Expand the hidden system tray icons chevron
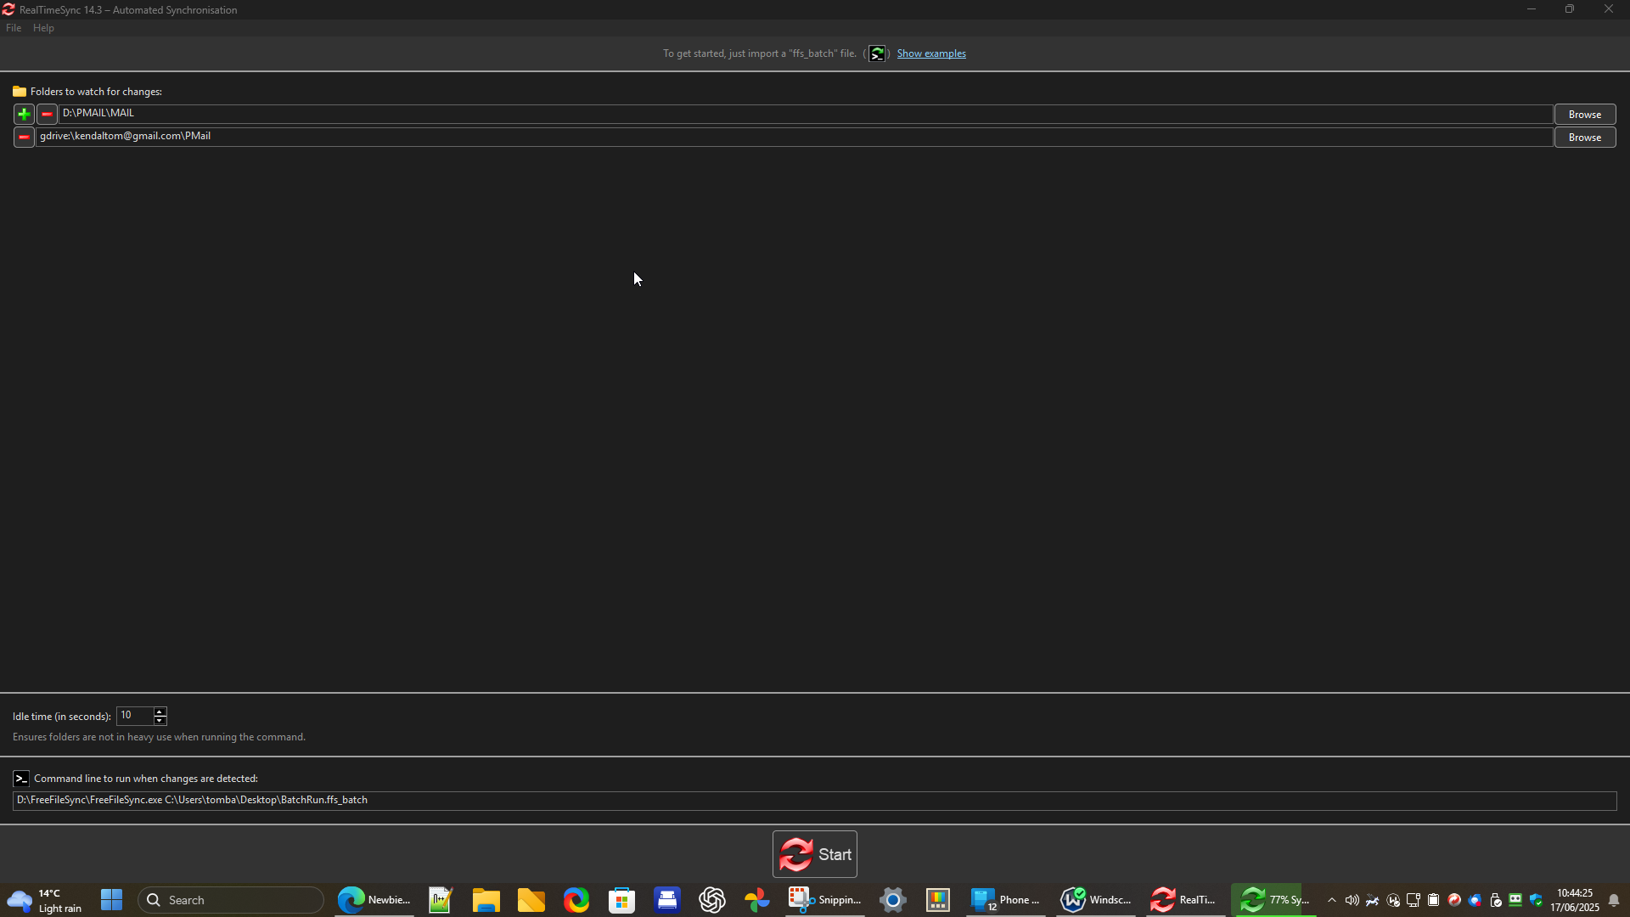1630x917 pixels. 1332,900
